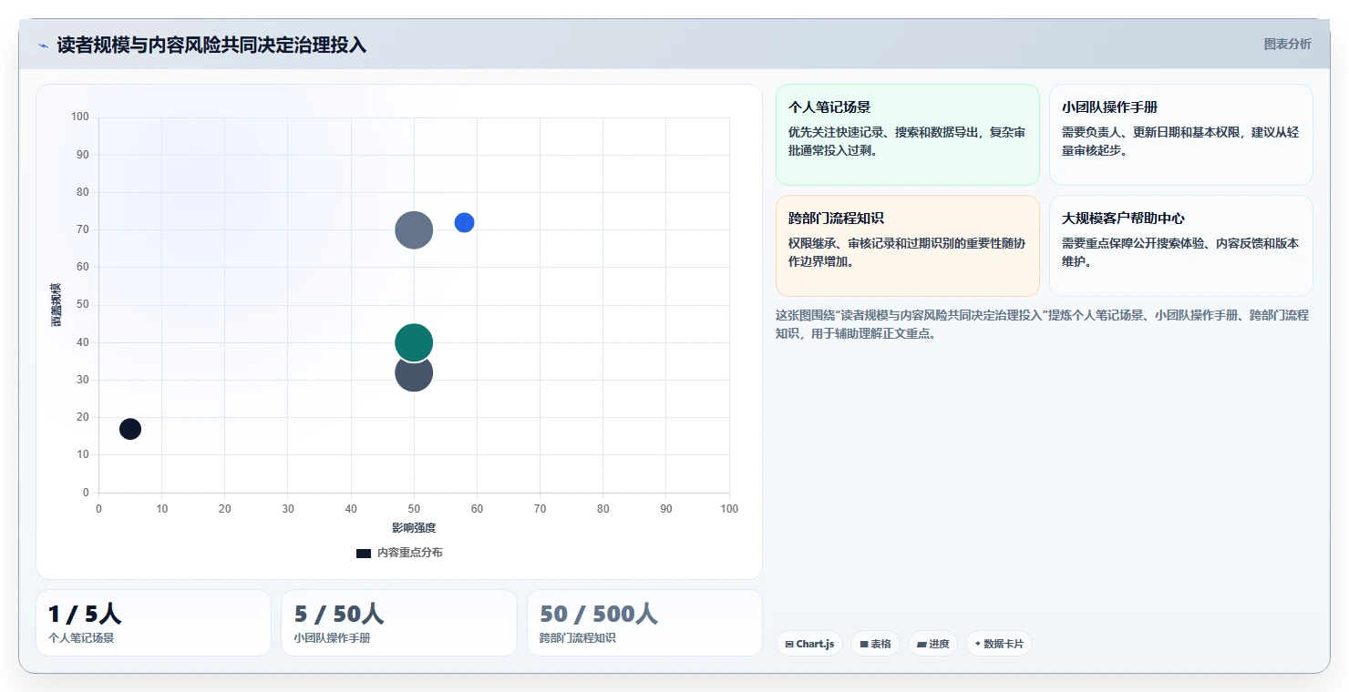
Task: Click the y-axis tick label 100
Action: (80, 117)
